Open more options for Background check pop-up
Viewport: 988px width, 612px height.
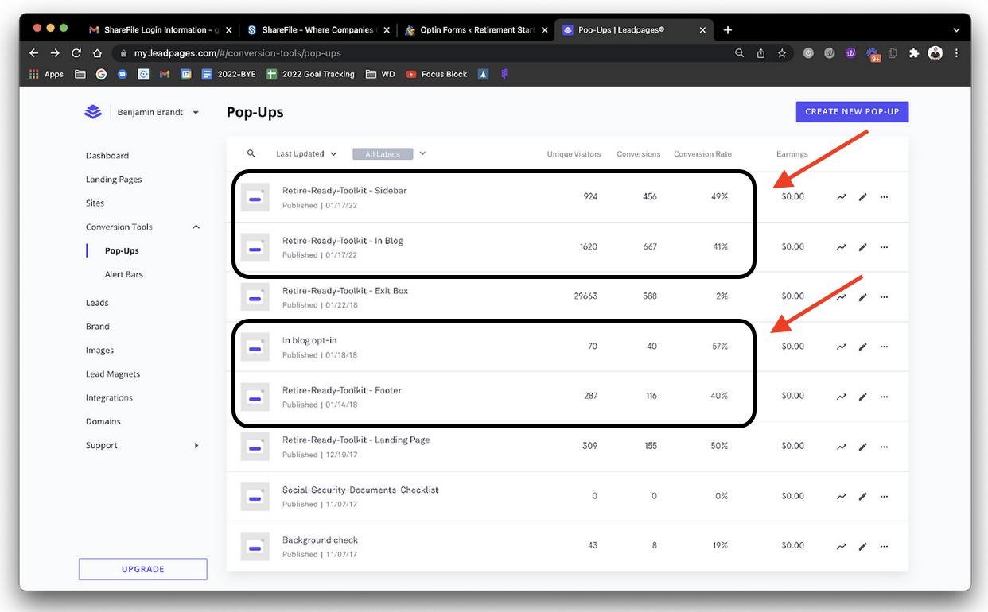(884, 546)
